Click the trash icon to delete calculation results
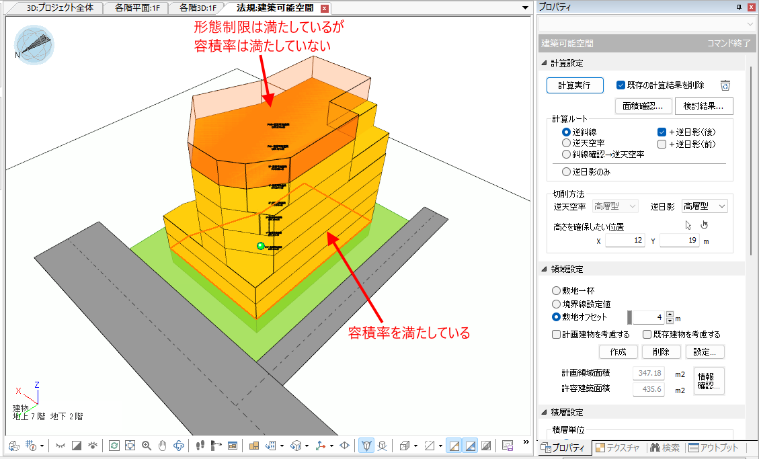This screenshot has height=459, width=759. [725, 85]
